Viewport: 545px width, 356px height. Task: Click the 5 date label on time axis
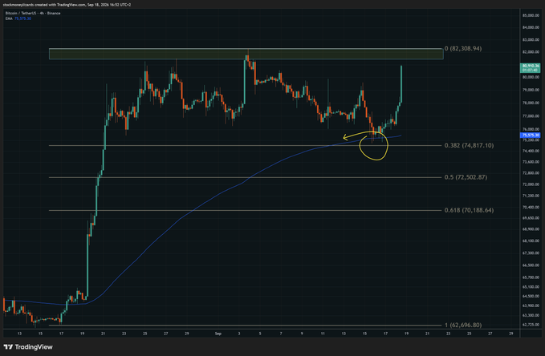pyautogui.click(x=260, y=334)
